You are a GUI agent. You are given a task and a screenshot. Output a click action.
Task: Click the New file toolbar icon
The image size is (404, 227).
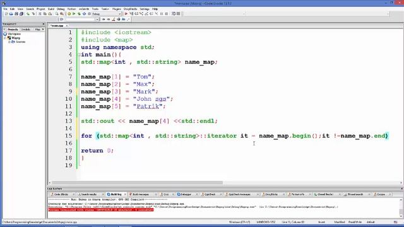tap(6, 14)
